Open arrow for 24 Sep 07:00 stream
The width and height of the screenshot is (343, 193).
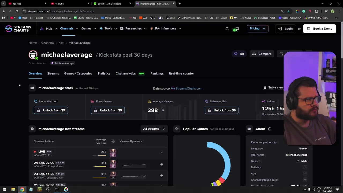[161, 164]
